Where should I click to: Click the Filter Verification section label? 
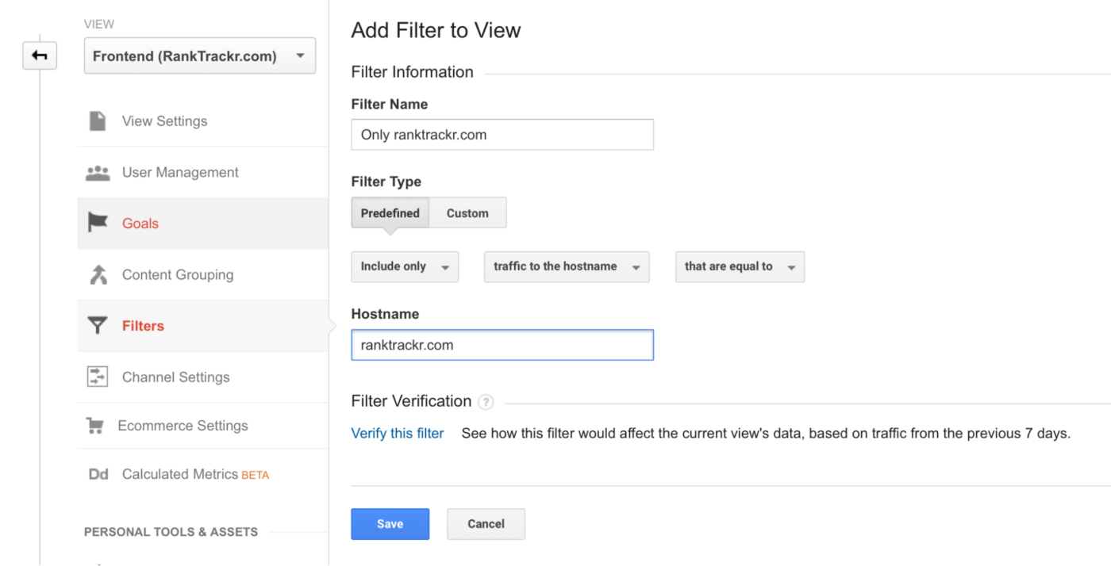coord(411,401)
